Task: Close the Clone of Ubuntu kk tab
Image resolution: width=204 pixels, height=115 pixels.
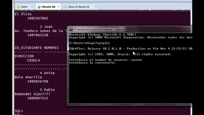Action: [96, 6]
